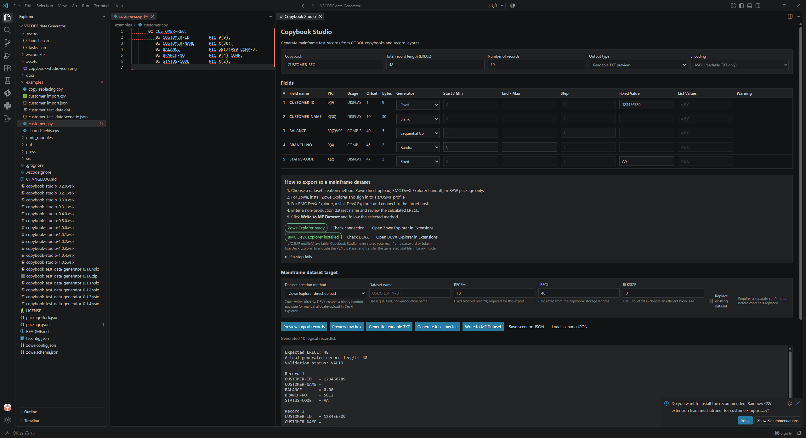This screenshot has width=806, height=438.
Task: Open the Manage gear icon
Action: click(x=7, y=420)
